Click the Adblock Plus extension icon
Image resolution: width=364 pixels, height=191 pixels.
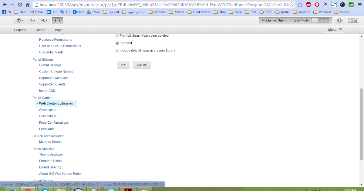coord(308,5)
